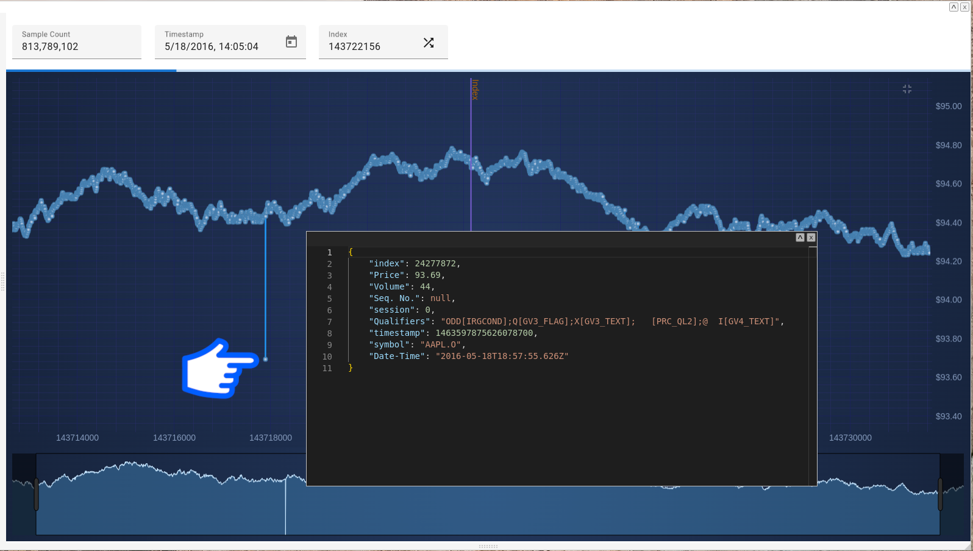Click the purple Index marker line
This screenshot has width=973, height=551.
(x=471, y=152)
